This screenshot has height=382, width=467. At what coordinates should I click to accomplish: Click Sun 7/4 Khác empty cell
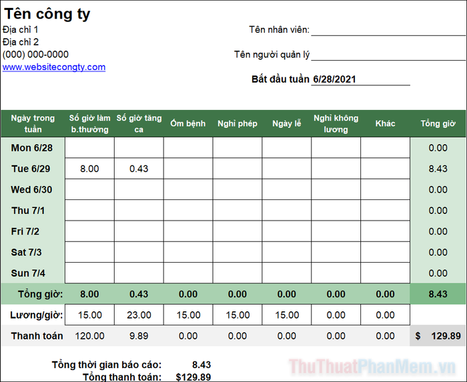[385, 273]
